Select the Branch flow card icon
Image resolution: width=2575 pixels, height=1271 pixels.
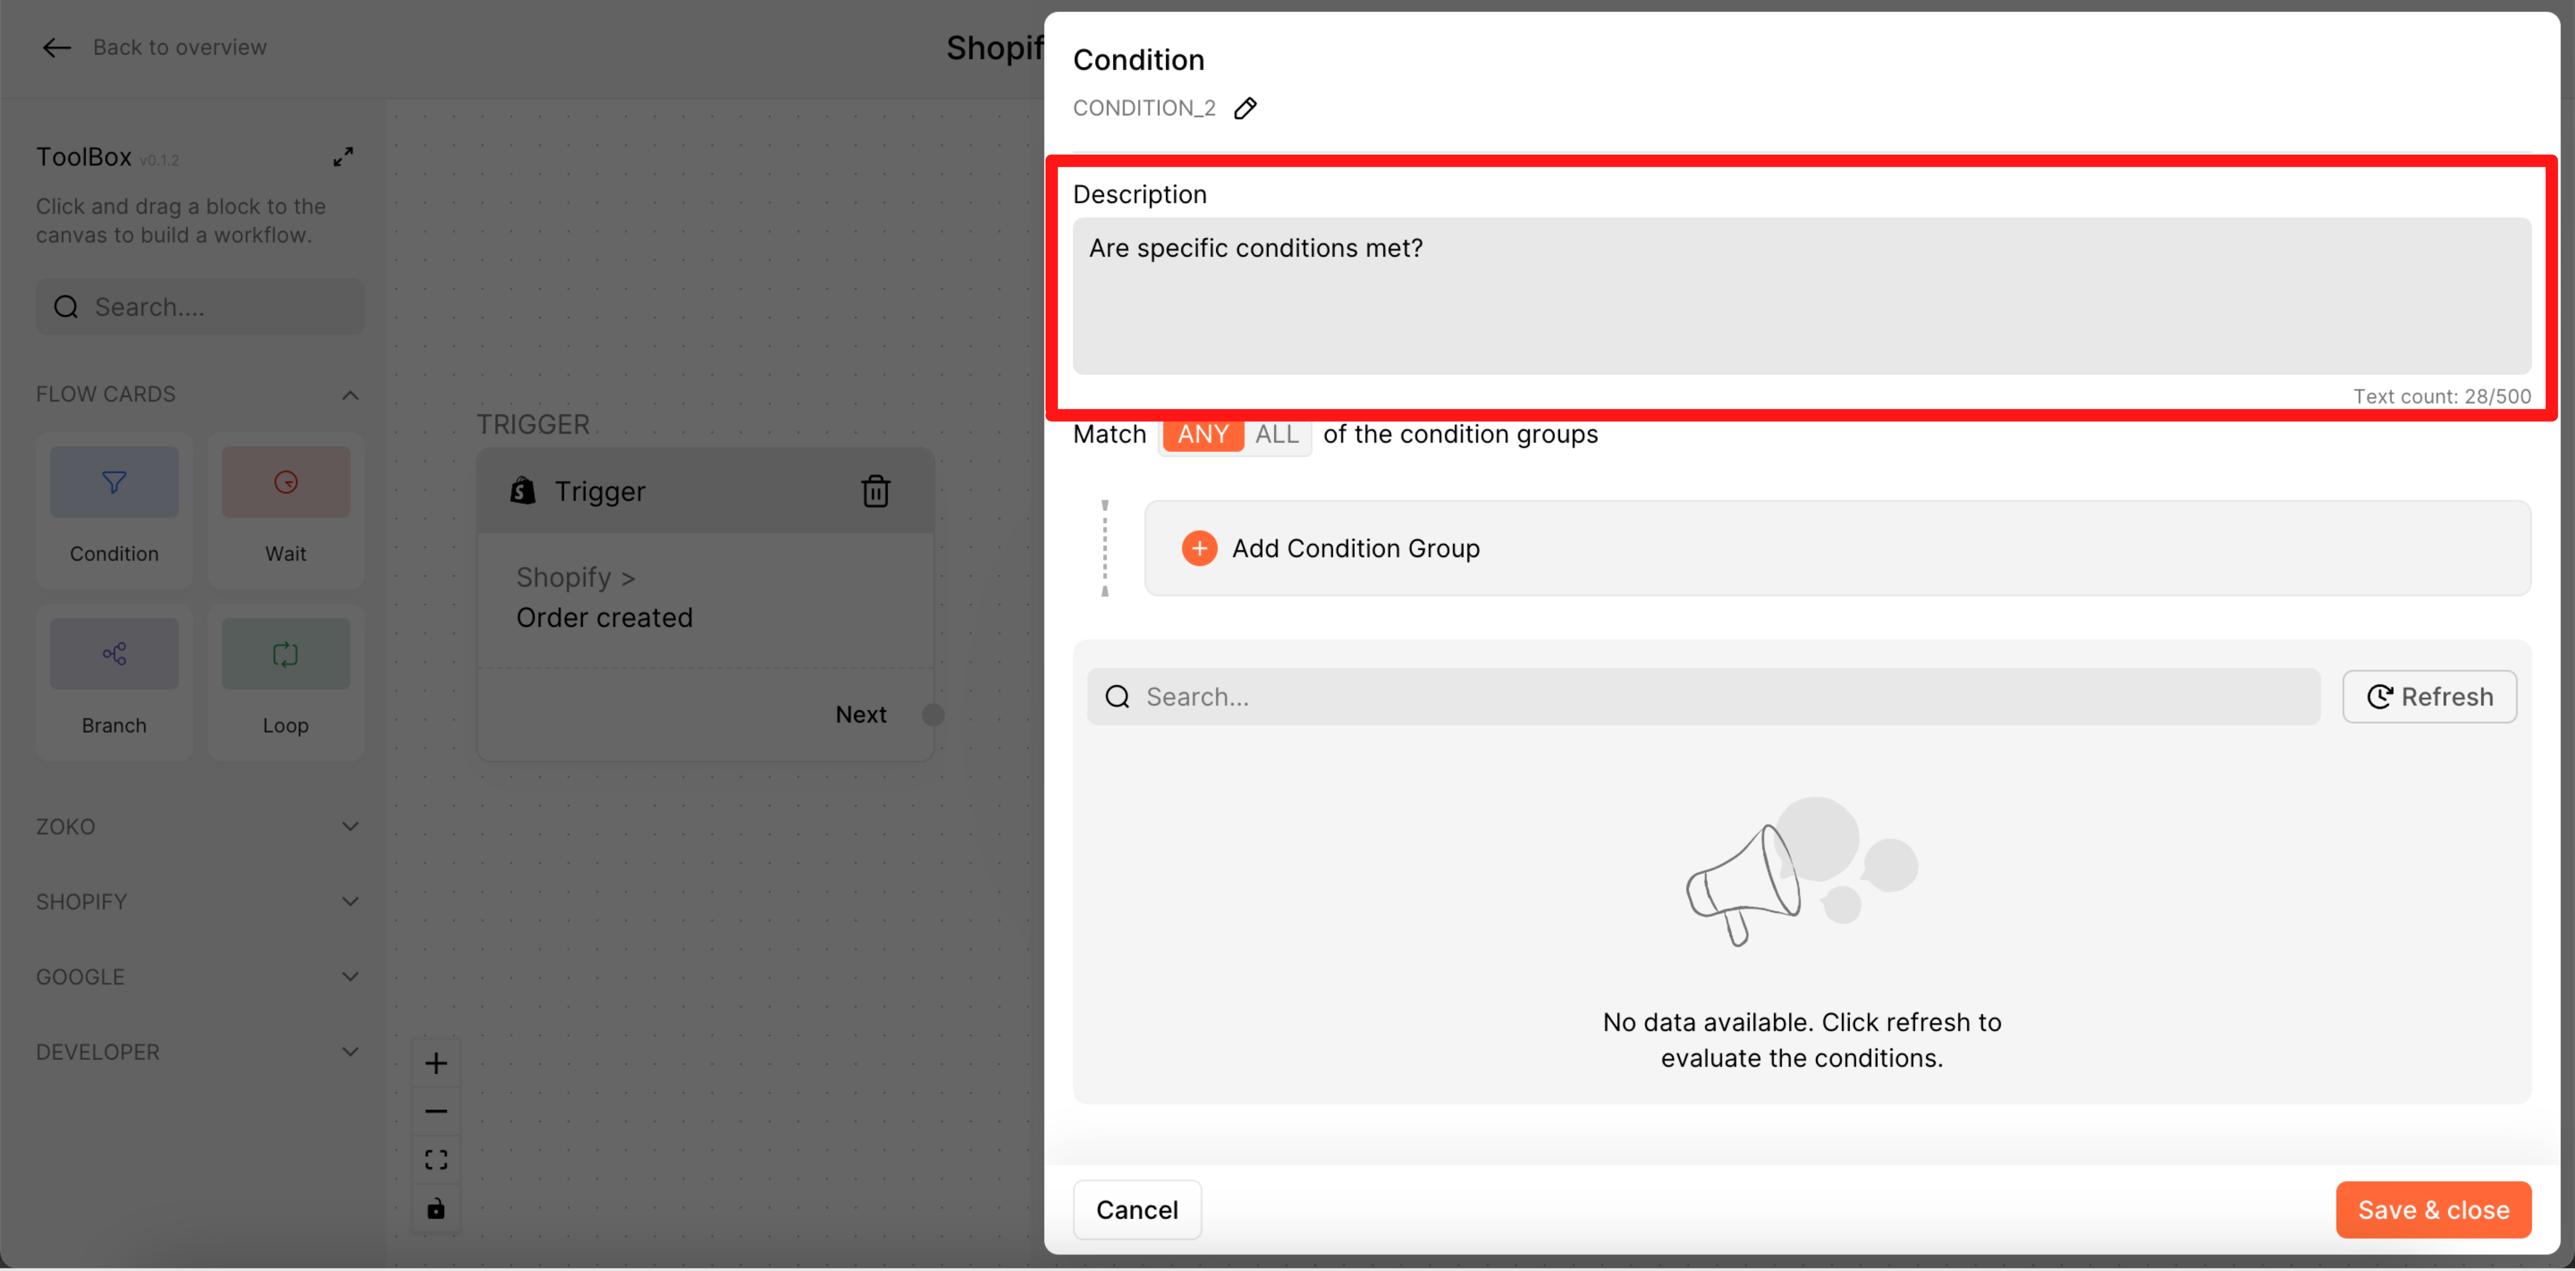pos(114,654)
